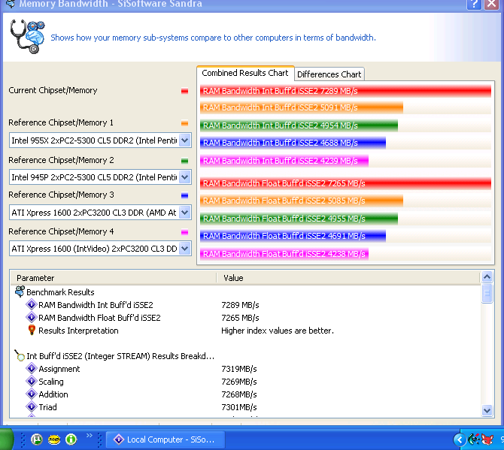
Task: Click the Results Interpretation tip icon
Action: click(x=32, y=330)
